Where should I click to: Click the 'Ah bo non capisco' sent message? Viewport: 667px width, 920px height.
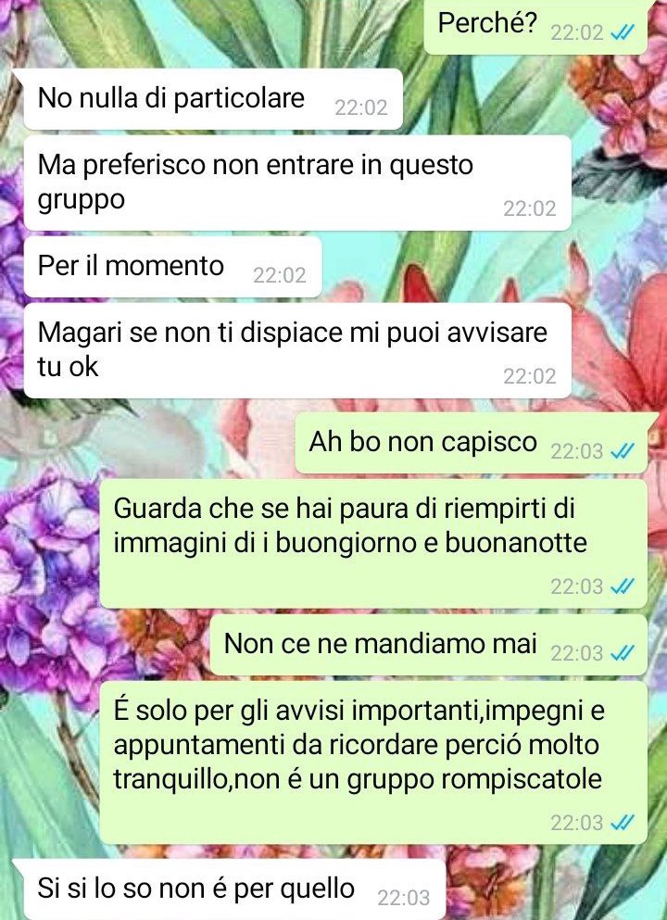click(471, 443)
